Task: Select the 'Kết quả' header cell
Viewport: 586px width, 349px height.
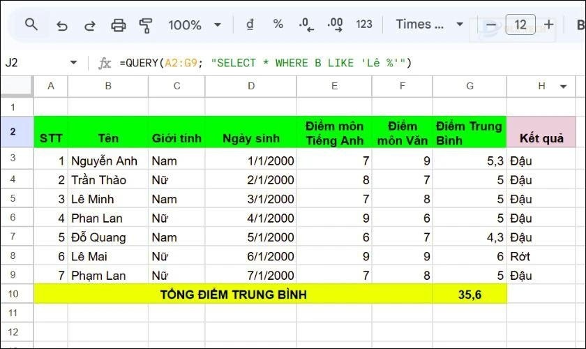Action: (541, 132)
